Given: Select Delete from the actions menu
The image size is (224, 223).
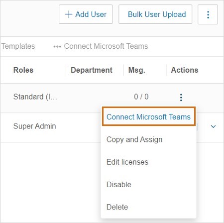Looking at the screenshot, I should coord(117,207).
